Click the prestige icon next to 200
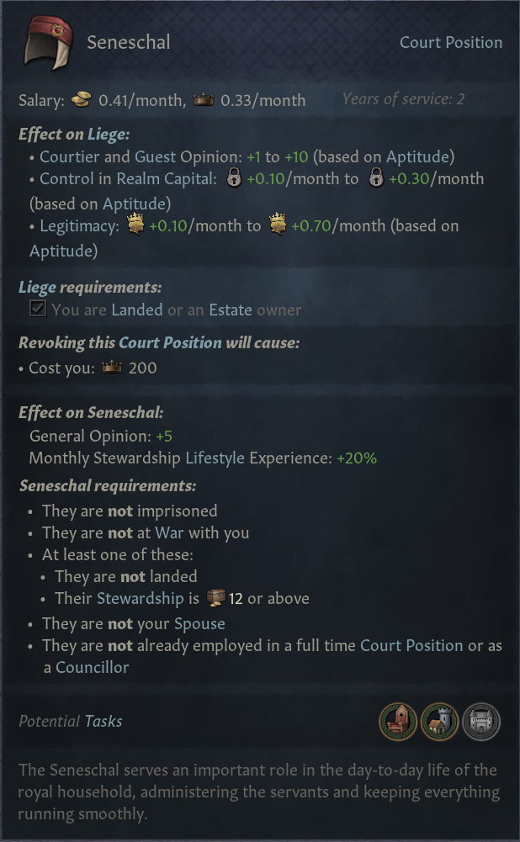This screenshot has width=520, height=842. click(111, 368)
